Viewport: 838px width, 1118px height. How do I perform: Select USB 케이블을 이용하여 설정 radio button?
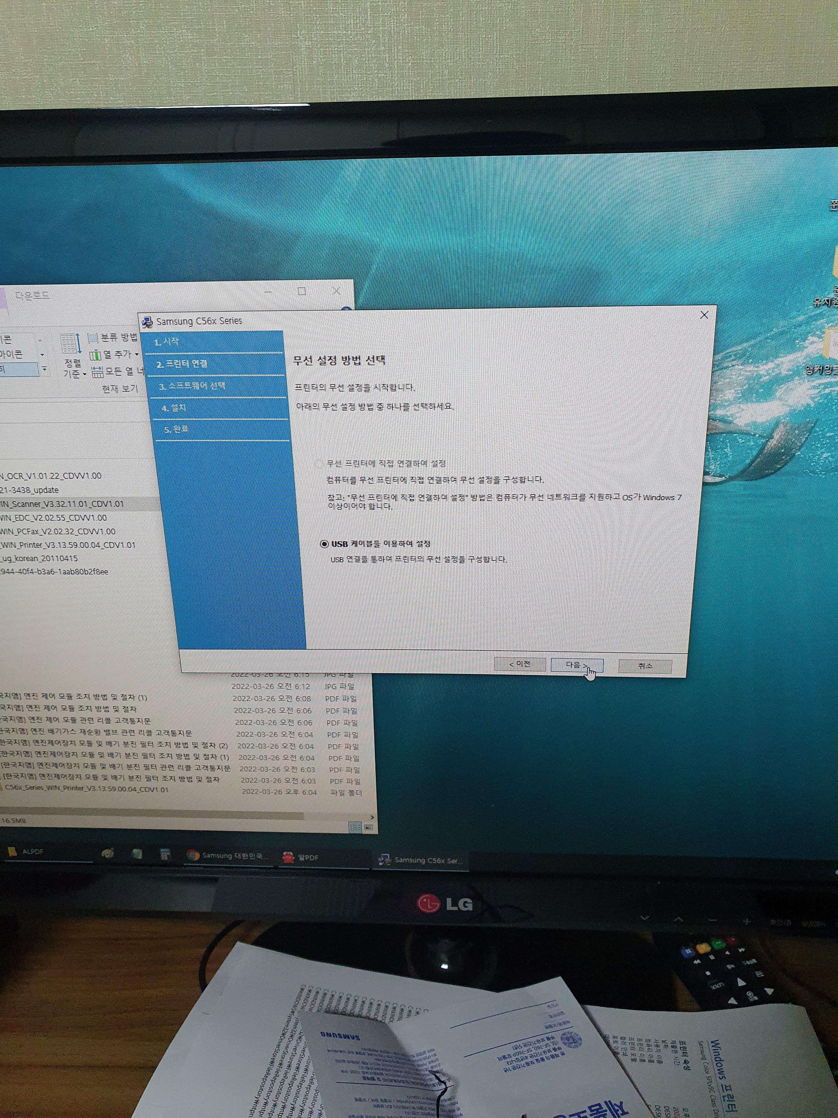coord(324,544)
